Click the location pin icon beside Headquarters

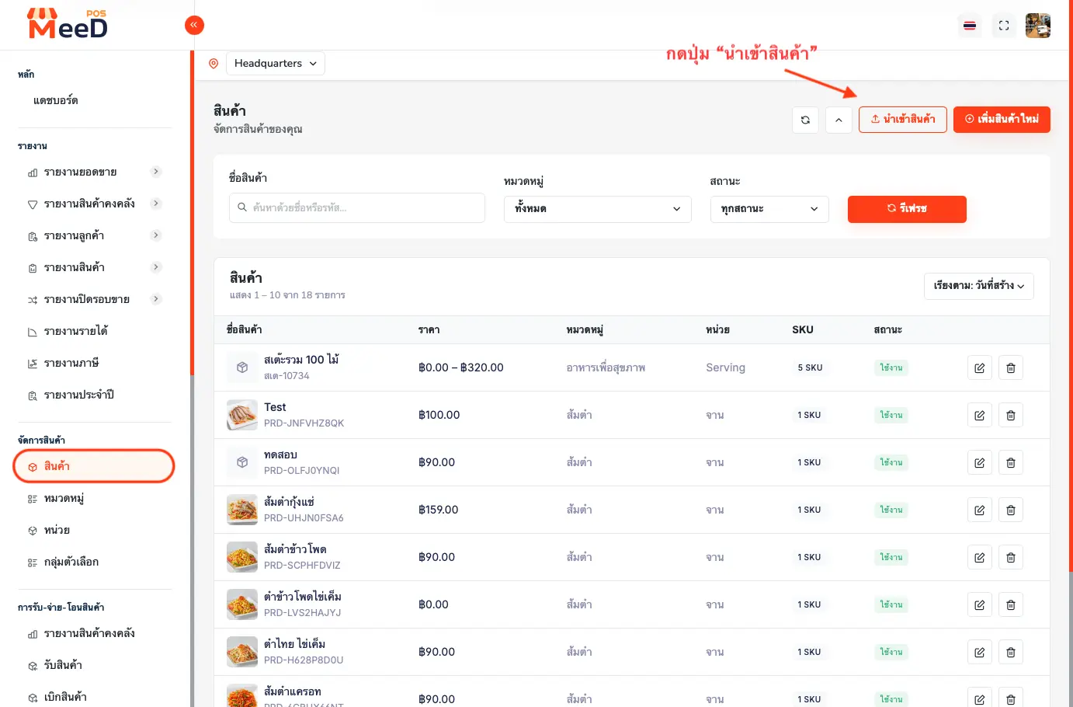tap(214, 64)
